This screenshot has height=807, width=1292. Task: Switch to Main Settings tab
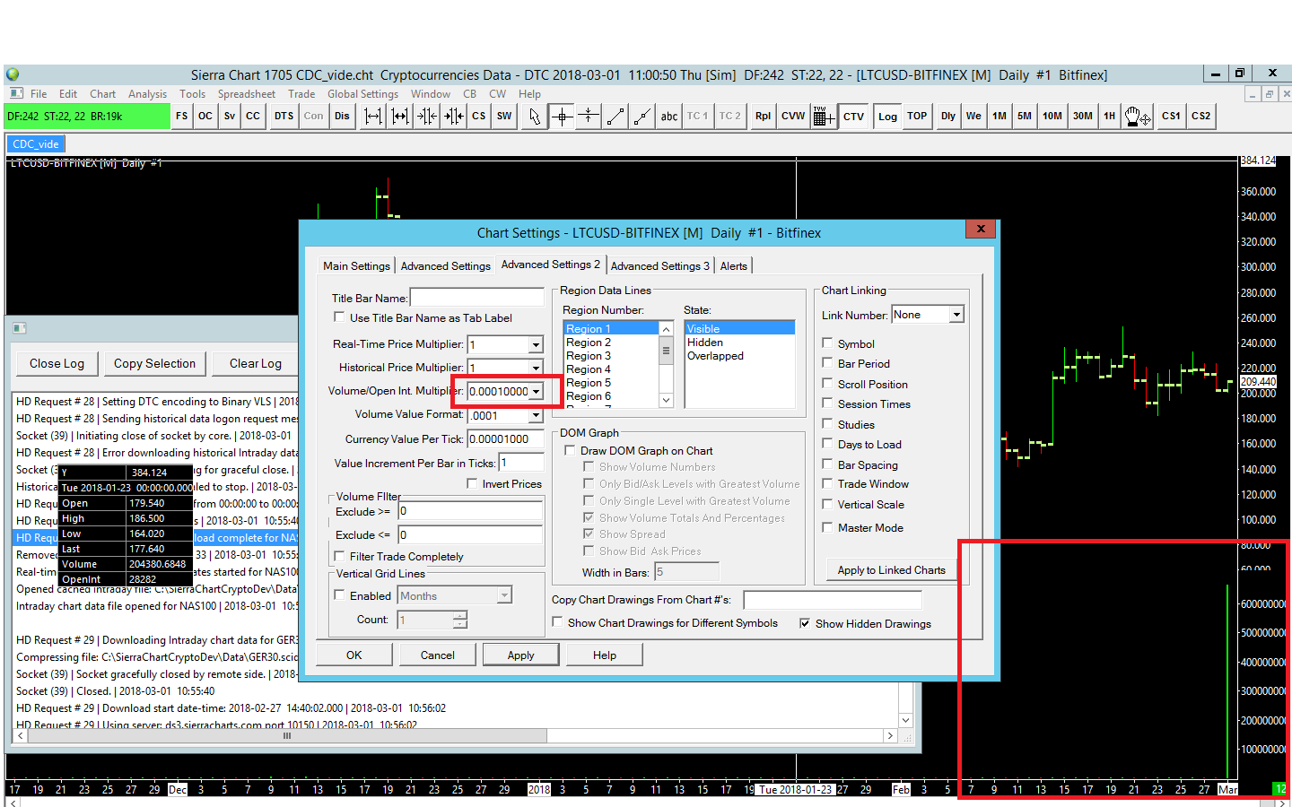pos(356,266)
